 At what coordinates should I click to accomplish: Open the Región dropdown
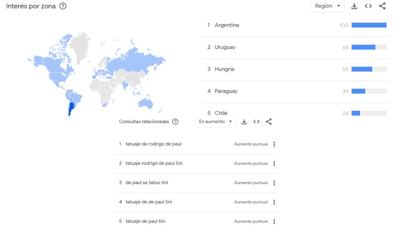[x=327, y=6]
